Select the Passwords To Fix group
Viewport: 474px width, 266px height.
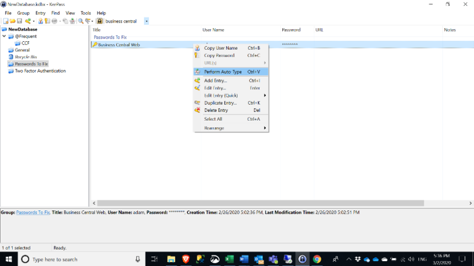point(31,64)
